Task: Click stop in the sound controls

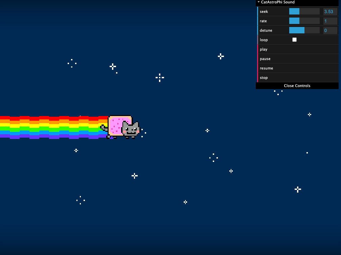Action: 298,78
